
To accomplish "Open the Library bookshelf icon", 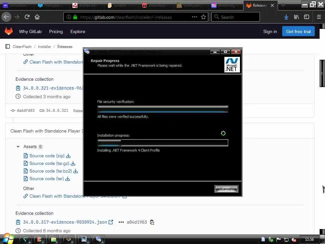I will tap(296, 17).
